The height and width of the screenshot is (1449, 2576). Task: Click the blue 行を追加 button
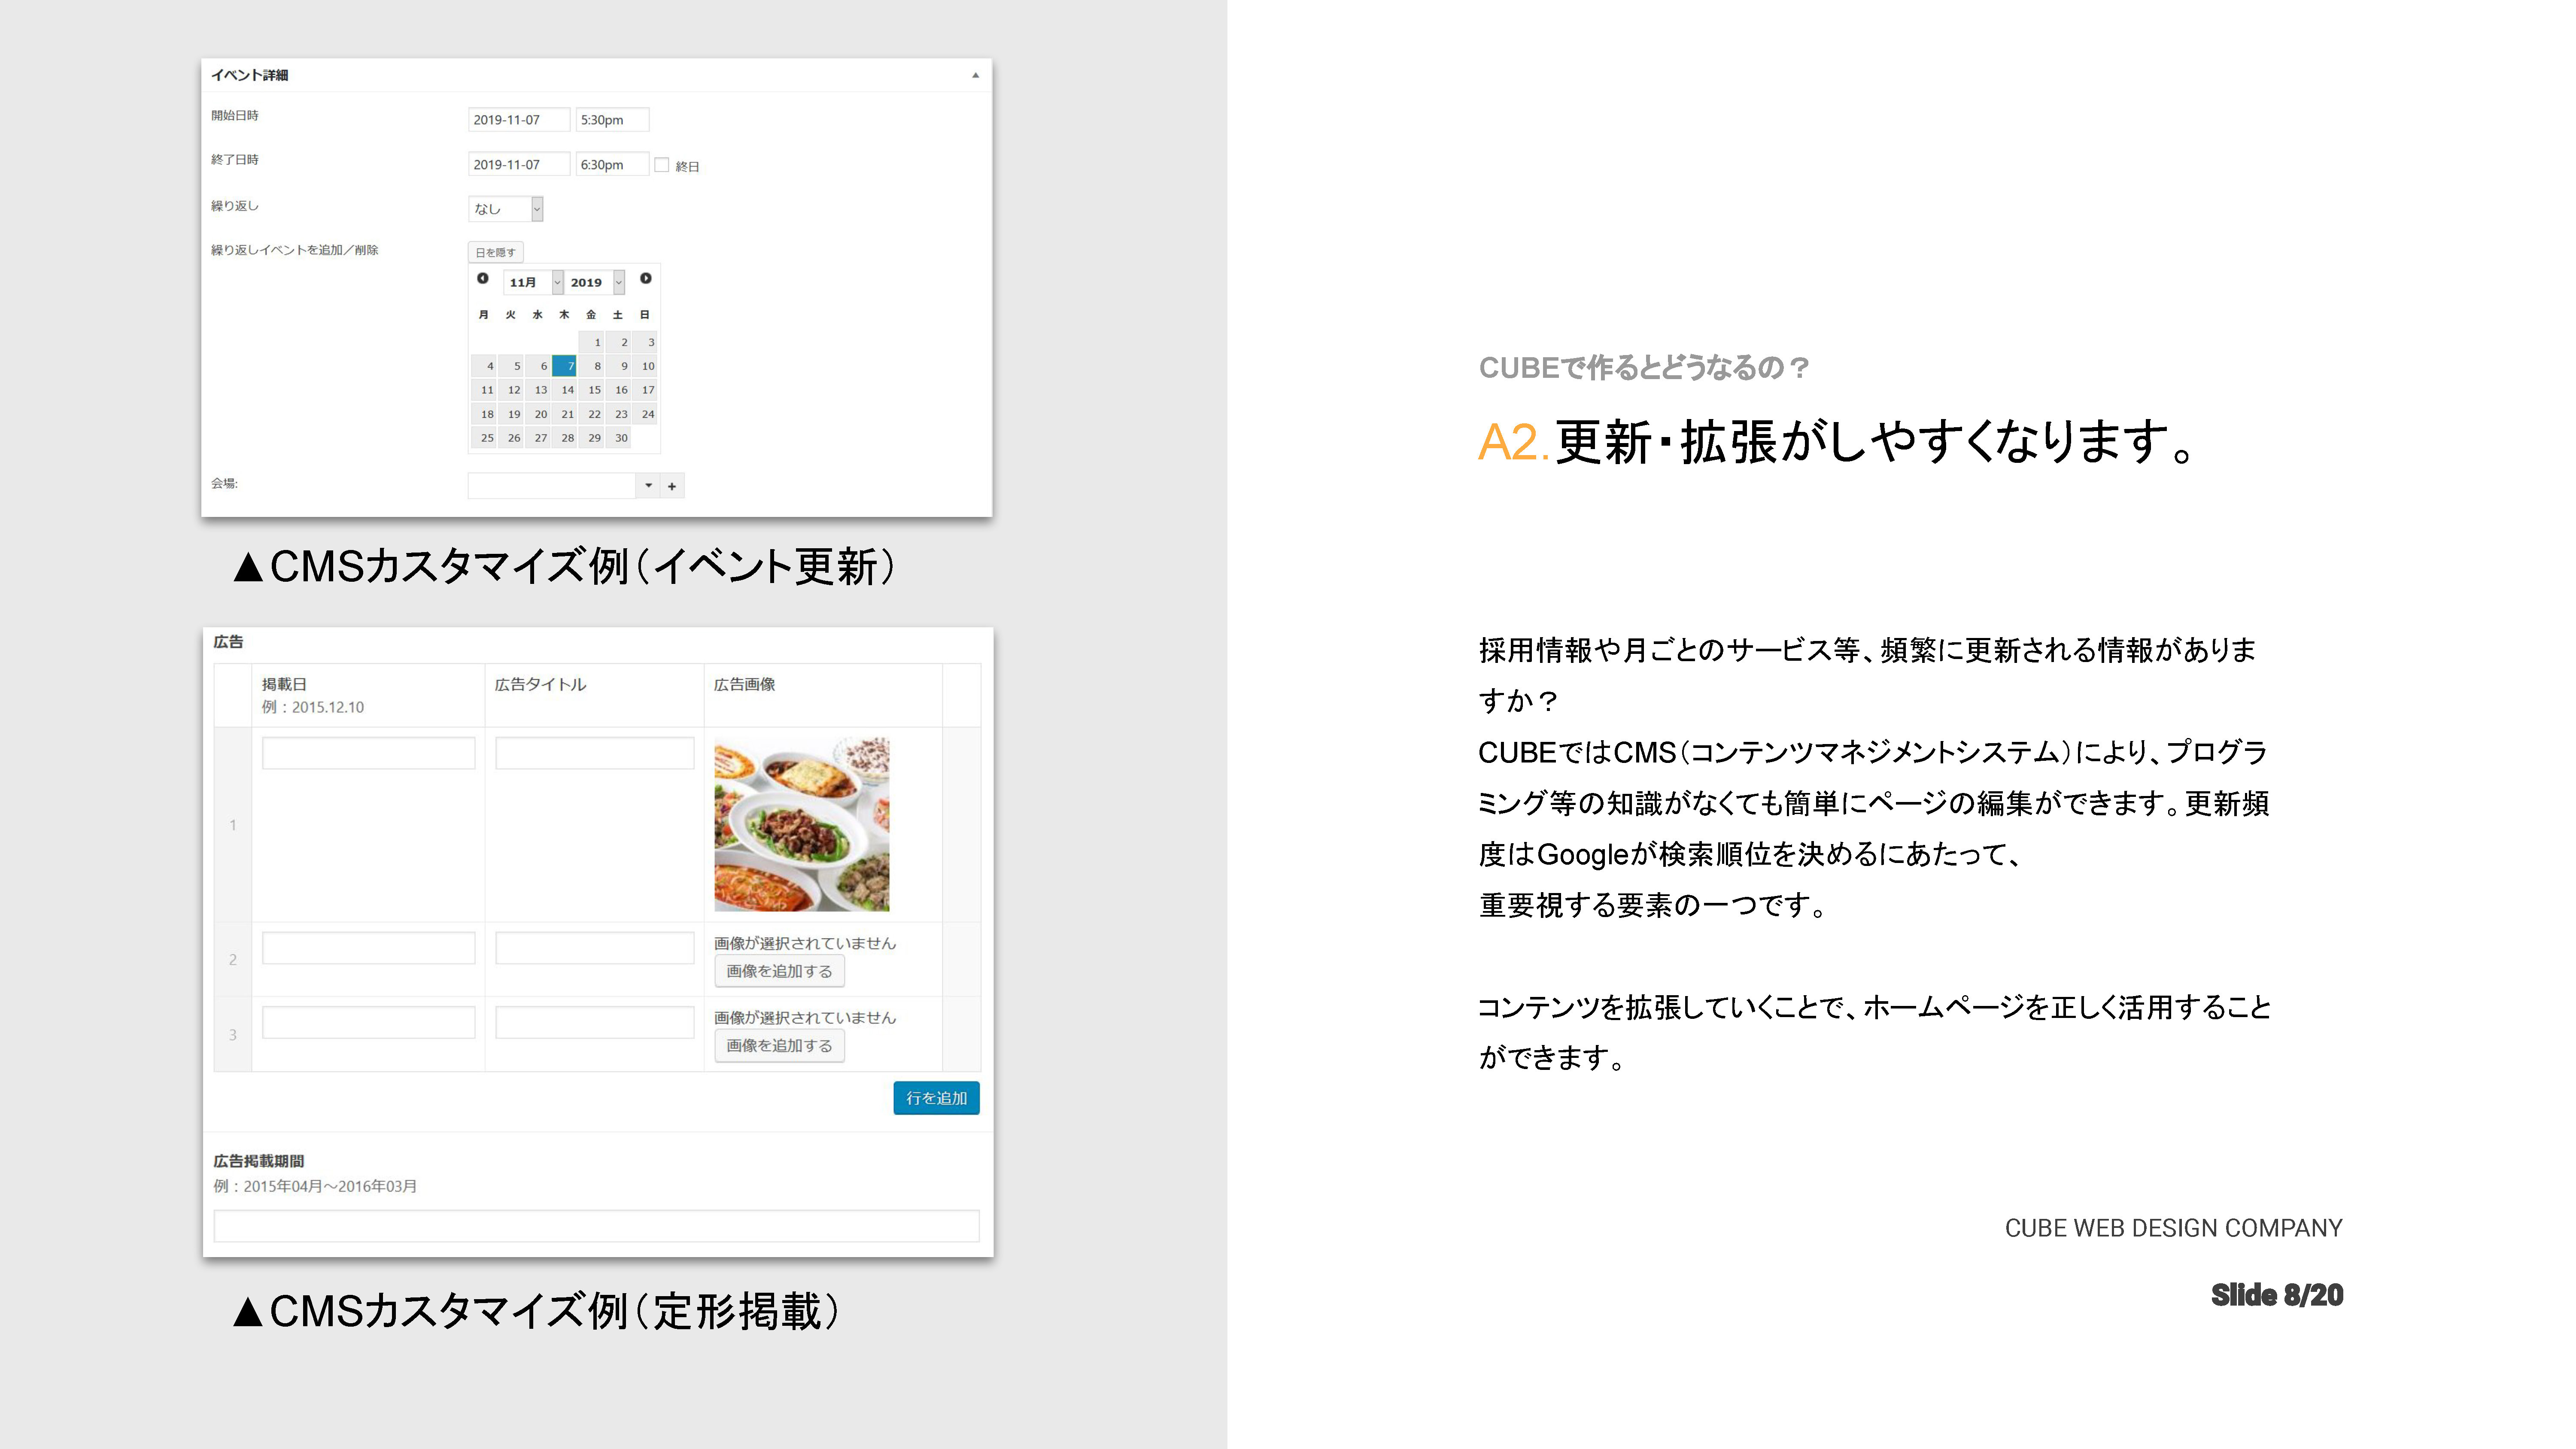click(x=936, y=1098)
